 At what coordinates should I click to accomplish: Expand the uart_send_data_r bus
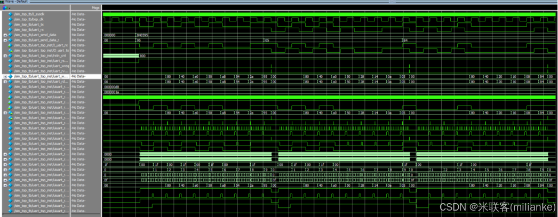tap(5, 40)
